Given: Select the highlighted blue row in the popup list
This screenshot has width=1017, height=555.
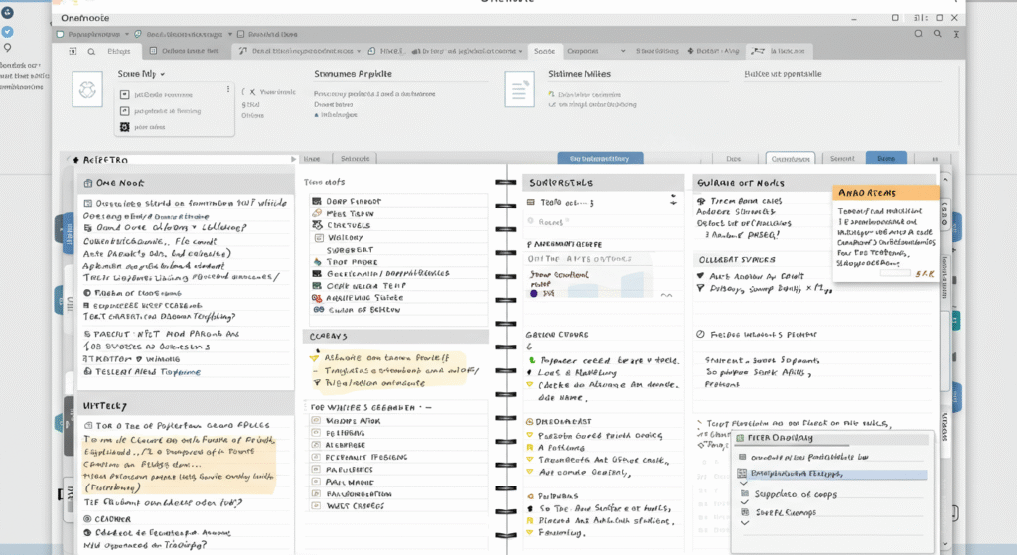Looking at the screenshot, I should (x=832, y=474).
